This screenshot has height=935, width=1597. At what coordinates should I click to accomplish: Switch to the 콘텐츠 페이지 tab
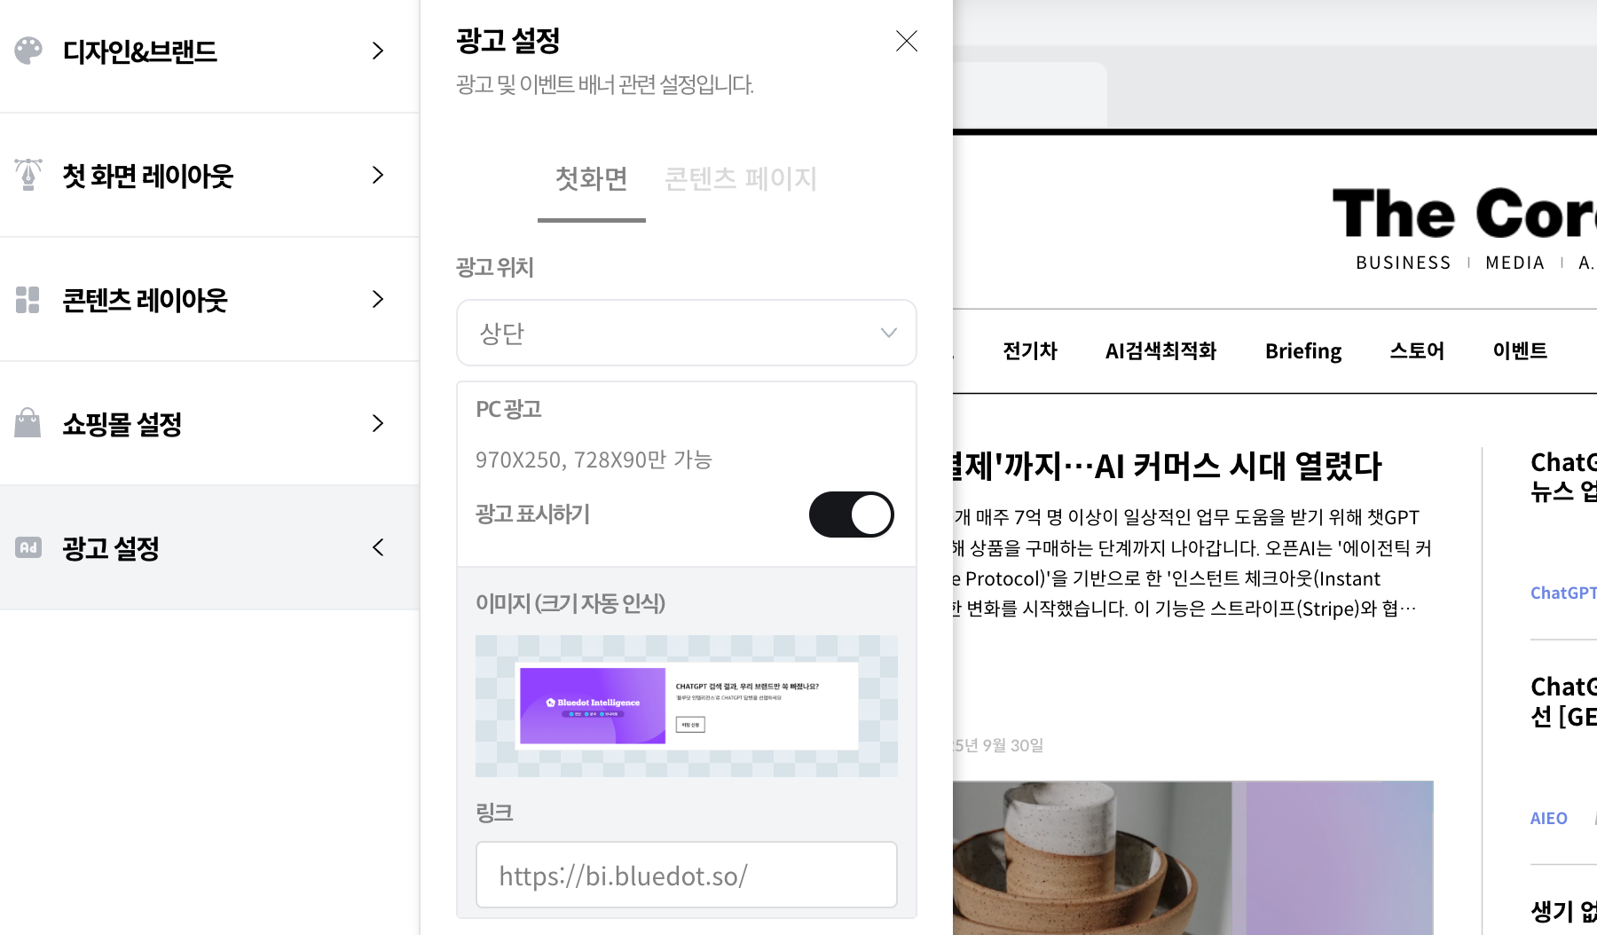[x=740, y=179]
